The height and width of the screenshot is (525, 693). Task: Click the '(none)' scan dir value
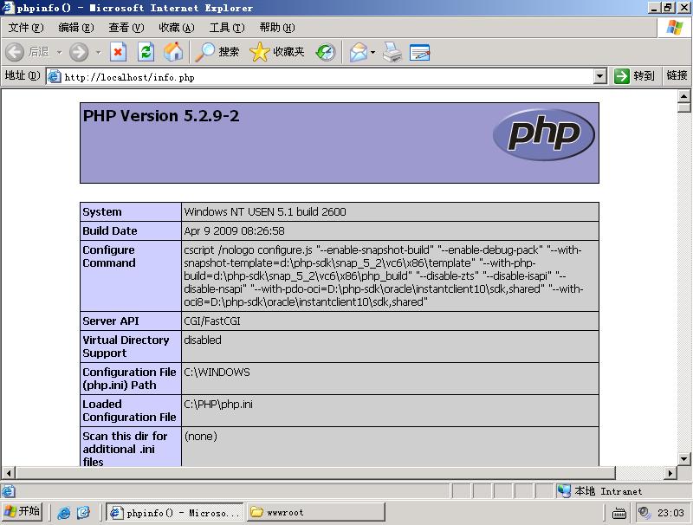point(201,436)
